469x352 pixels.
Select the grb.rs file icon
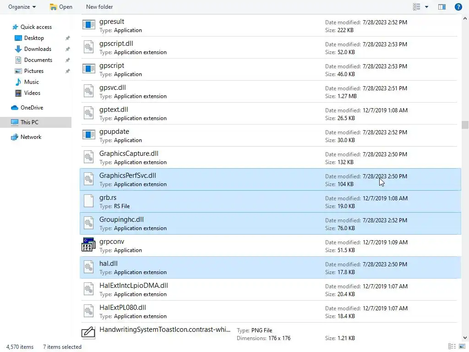point(88,201)
